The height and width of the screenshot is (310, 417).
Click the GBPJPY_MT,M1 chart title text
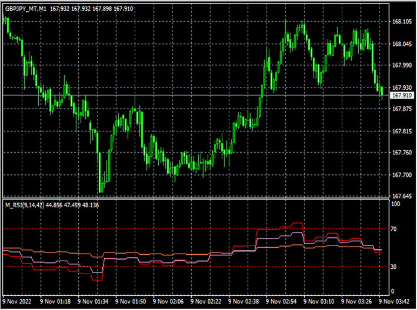pos(26,9)
